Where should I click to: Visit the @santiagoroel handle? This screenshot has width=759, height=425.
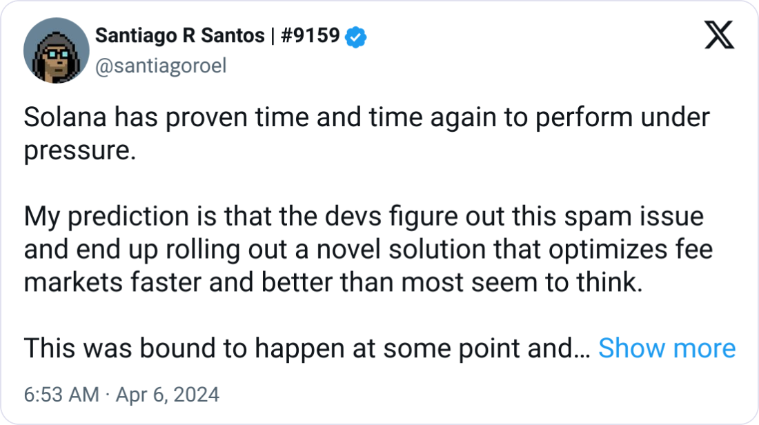click(161, 66)
